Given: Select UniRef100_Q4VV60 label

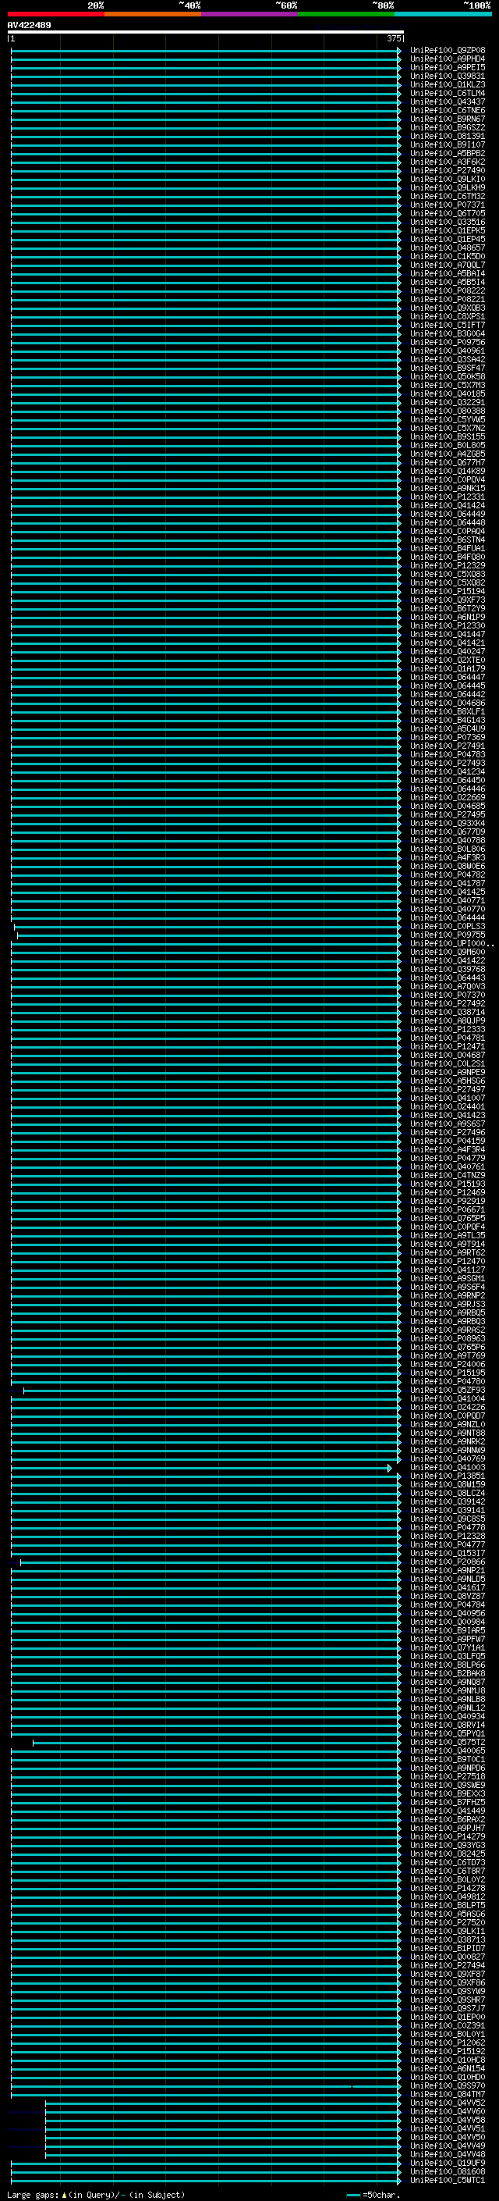Looking at the screenshot, I should (447, 2110).
